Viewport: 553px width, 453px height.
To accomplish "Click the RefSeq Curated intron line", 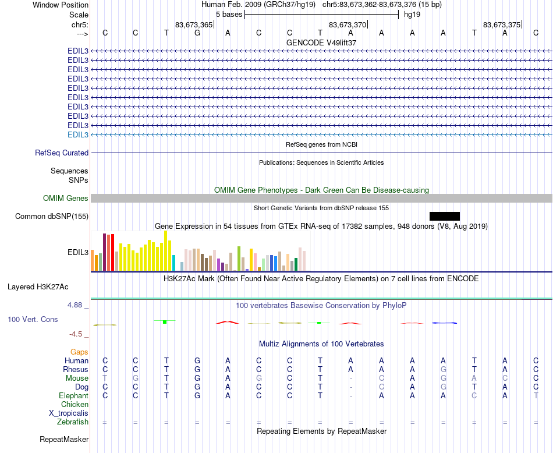I will 321,153.
